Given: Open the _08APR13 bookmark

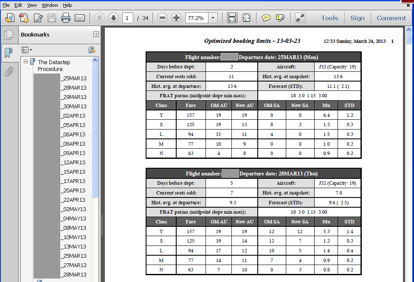Looking at the screenshot, I should pos(73,144).
